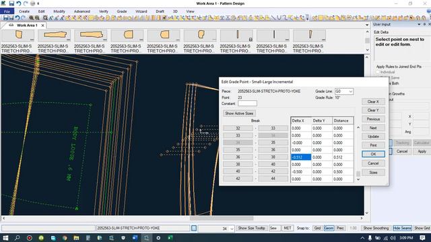The image size is (431, 242).
Task: Click the zoom to selection magnifier icon
Action: 45,18
